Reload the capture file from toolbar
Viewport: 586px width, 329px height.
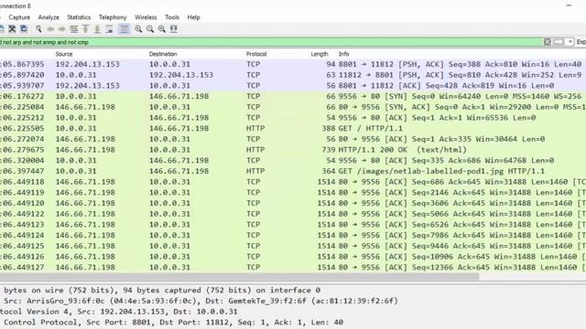coord(24,28)
